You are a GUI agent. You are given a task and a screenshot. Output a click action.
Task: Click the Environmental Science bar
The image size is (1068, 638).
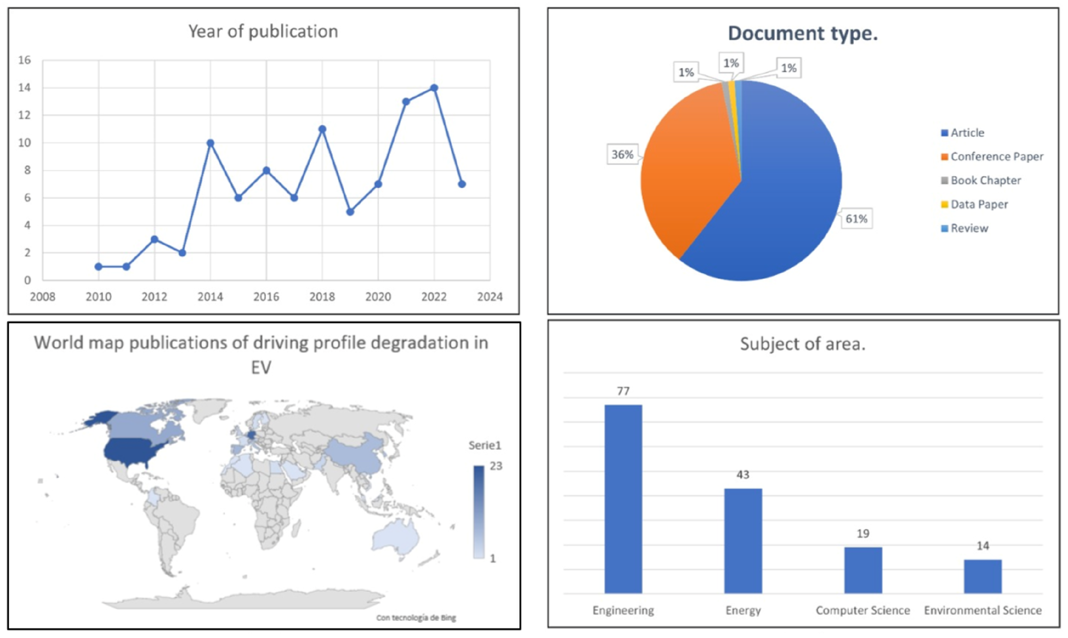coord(982,576)
